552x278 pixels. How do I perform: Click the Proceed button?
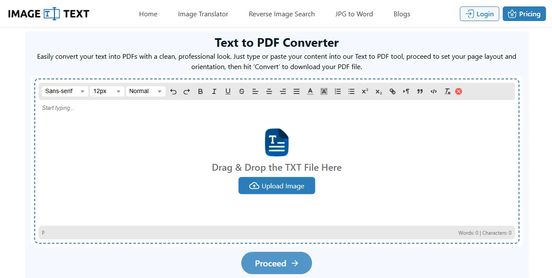pos(276,263)
